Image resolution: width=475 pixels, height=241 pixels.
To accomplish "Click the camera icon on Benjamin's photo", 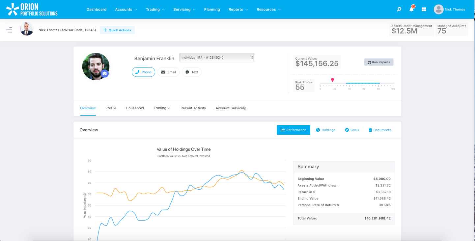I will point(105,74).
